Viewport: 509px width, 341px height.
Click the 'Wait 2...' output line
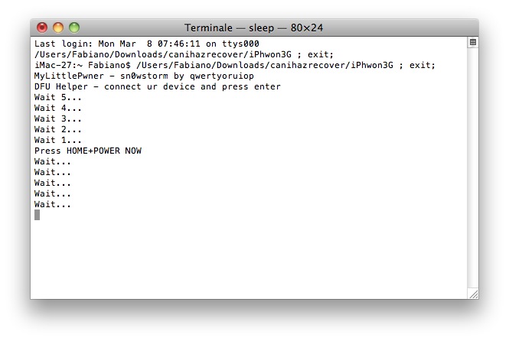point(57,129)
